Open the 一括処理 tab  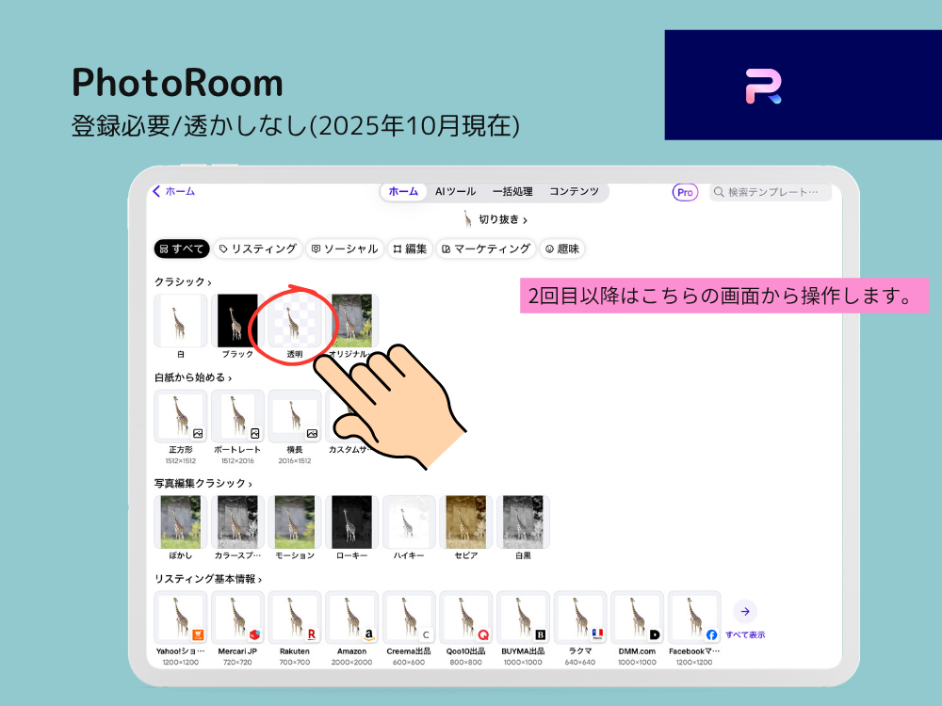512,191
